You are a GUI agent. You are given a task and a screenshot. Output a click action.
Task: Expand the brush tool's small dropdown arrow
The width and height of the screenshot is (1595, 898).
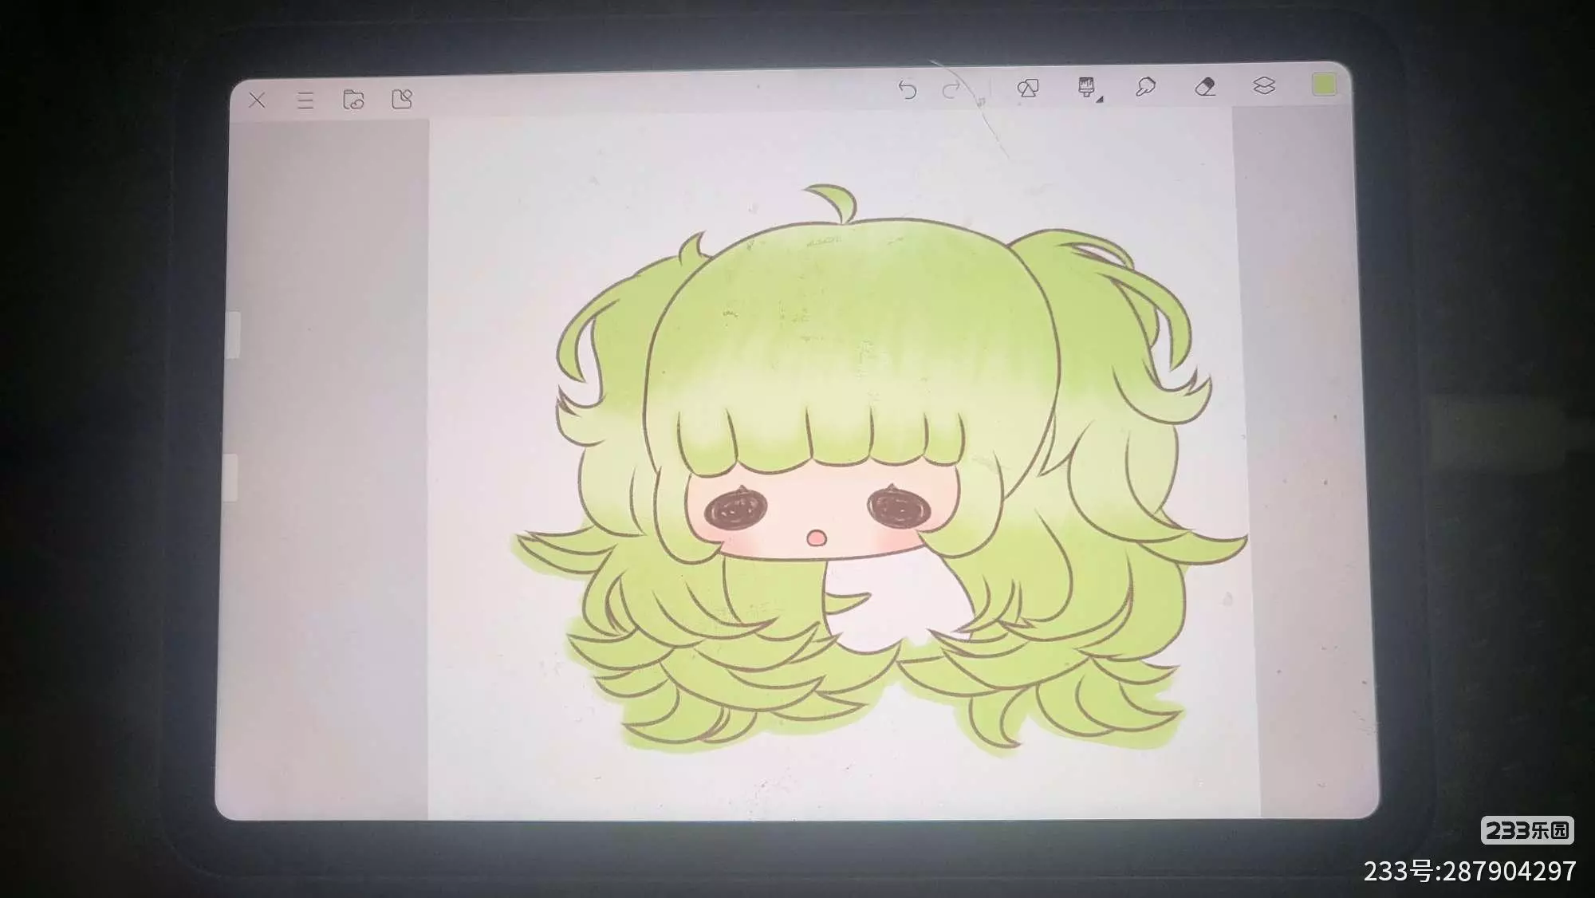(1101, 100)
